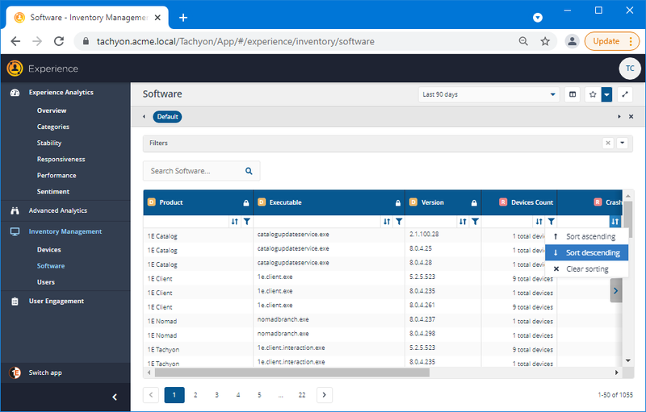The image size is (646, 412).
Task: Click the nomadbranch.exe cell for version 8.0.4.237
Action: pos(329,319)
